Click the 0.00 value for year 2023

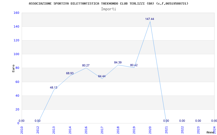pyautogui.click(x=198, y=121)
